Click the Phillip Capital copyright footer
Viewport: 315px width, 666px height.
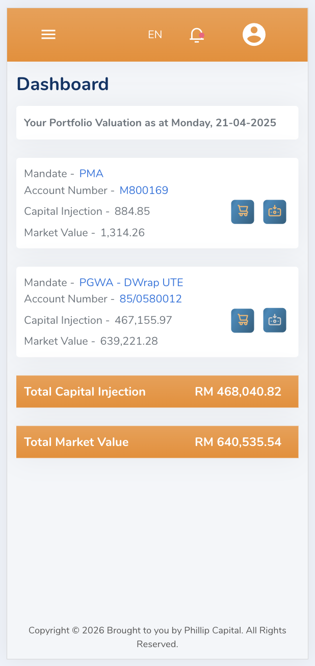pyautogui.click(x=157, y=637)
